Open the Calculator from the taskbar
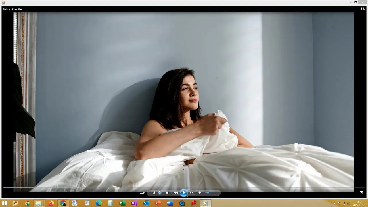 coord(110,203)
